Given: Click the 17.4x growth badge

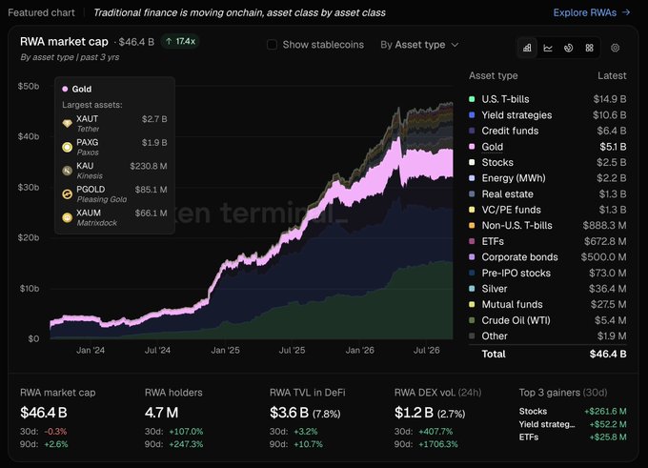Looking at the screenshot, I should (180, 41).
